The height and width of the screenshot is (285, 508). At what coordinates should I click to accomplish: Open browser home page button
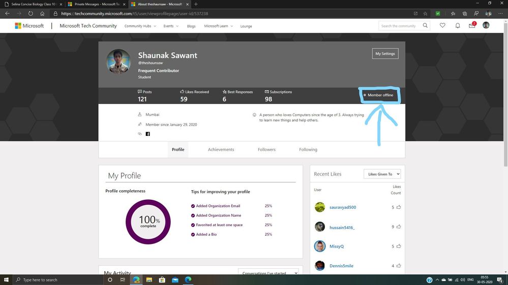tap(42, 14)
